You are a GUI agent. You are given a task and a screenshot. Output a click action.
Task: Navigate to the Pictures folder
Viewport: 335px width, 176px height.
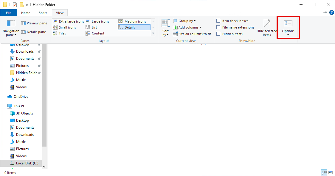point(22,65)
